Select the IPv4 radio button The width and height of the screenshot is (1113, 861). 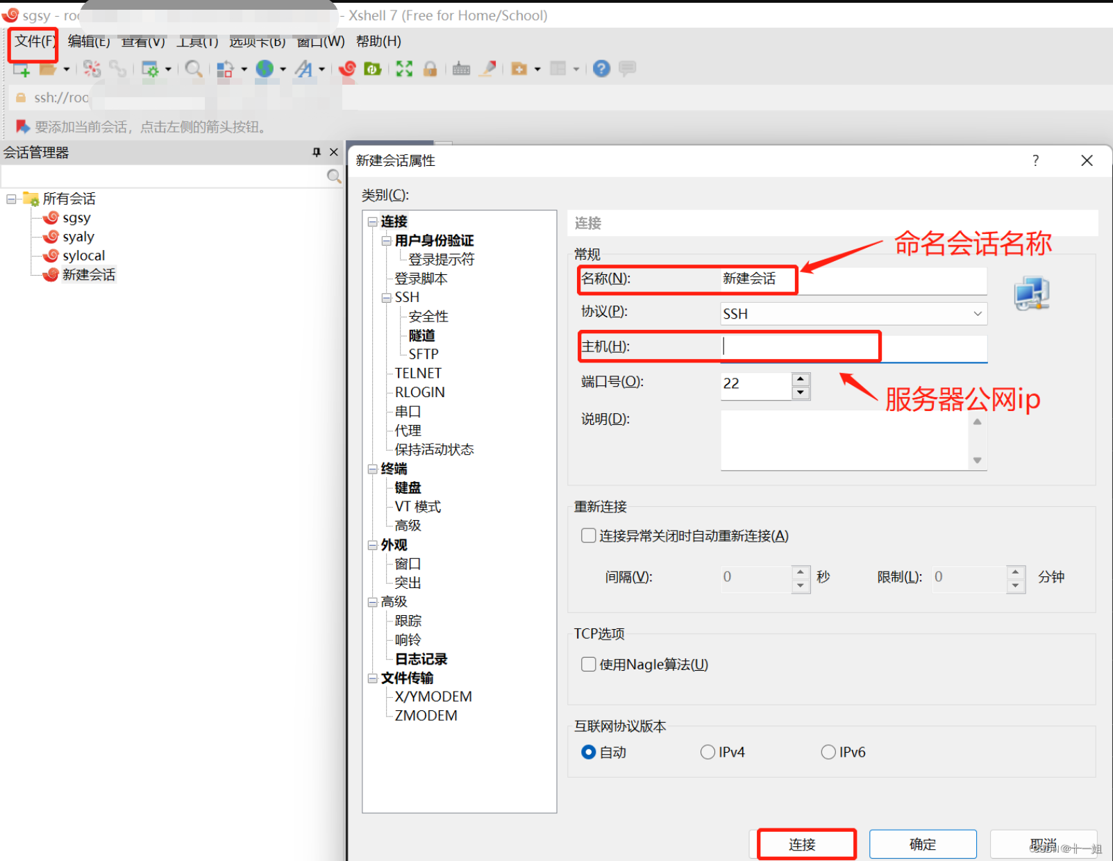click(708, 752)
